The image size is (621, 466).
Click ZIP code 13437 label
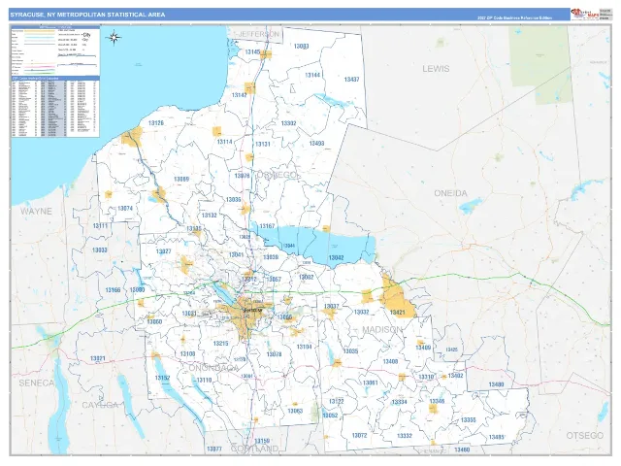tap(351, 80)
